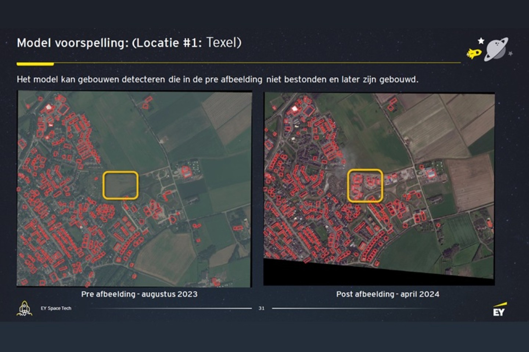This screenshot has width=529, height=352.
Task: Click the thick yellow accent bar under title
Action: [35, 64]
